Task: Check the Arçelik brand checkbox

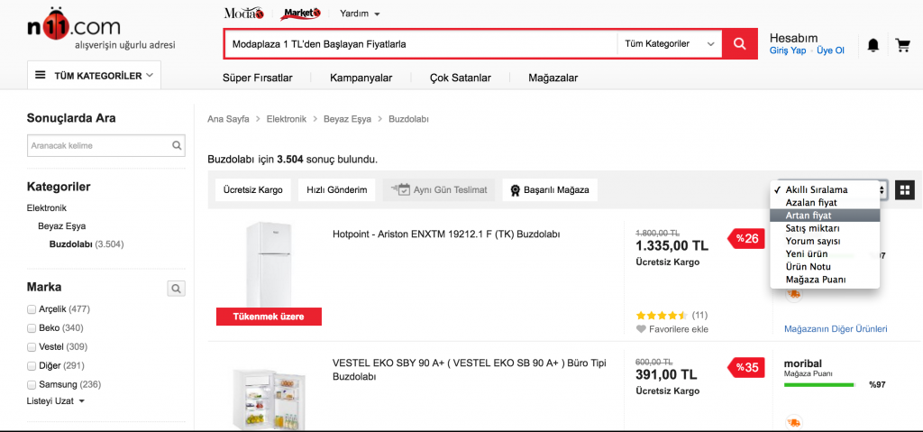Action: pos(32,308)
